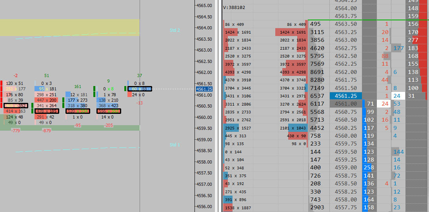Click the 8691 total volume cell
The image size is (429, 212).
(x=319, y=72)
